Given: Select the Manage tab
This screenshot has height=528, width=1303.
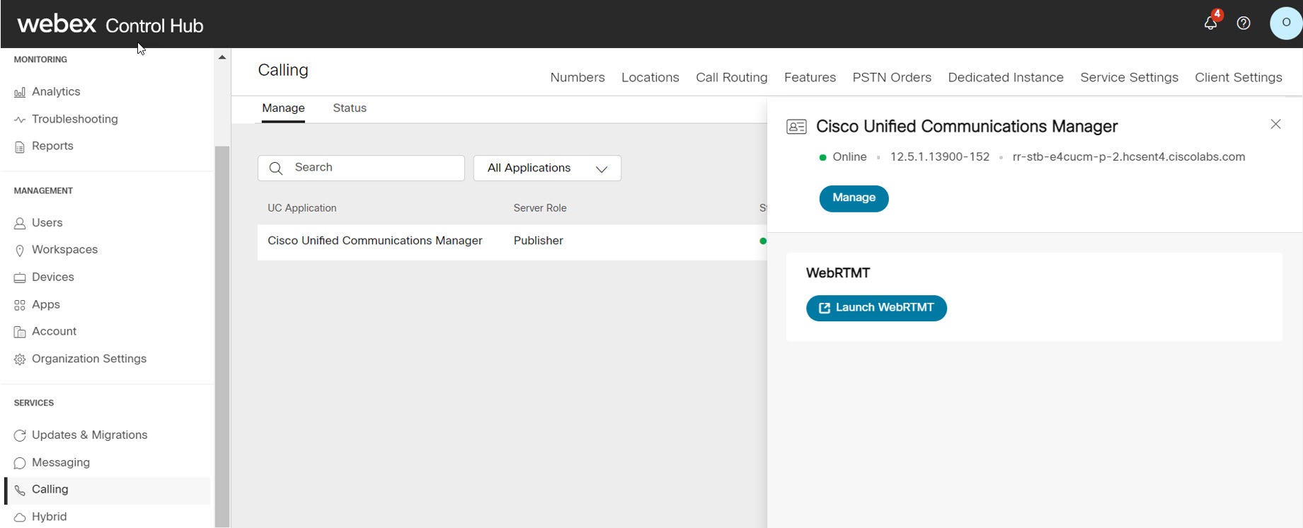Looking at the screenshot, I should 283,108.
